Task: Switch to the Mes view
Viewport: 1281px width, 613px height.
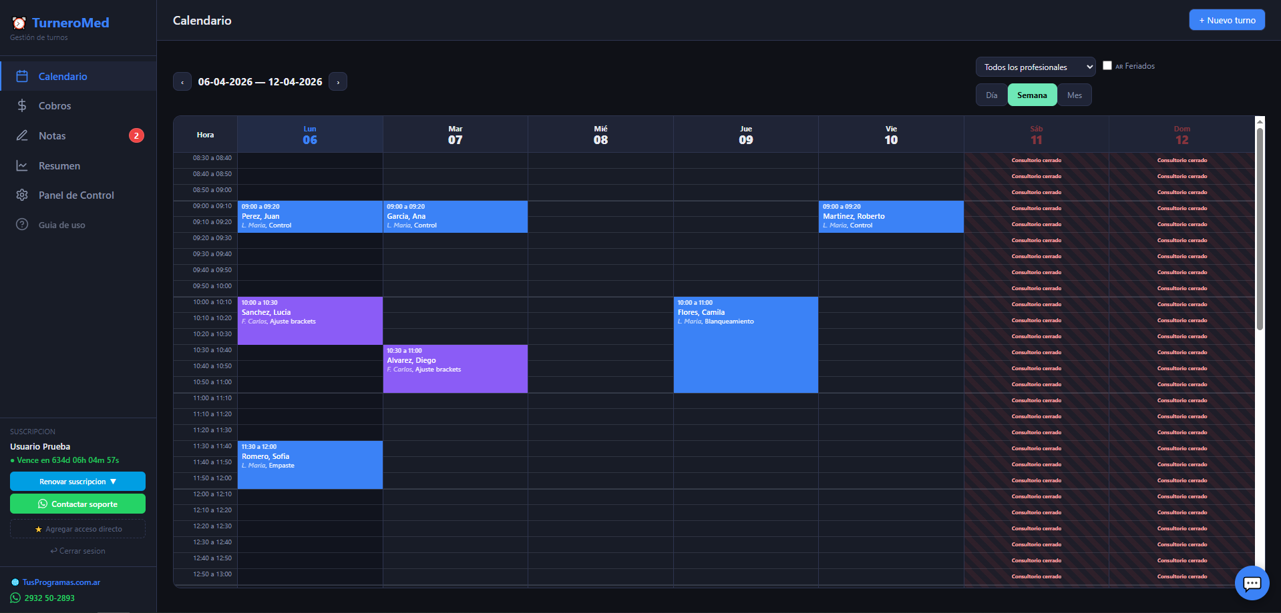Action: coord(1074,95)
